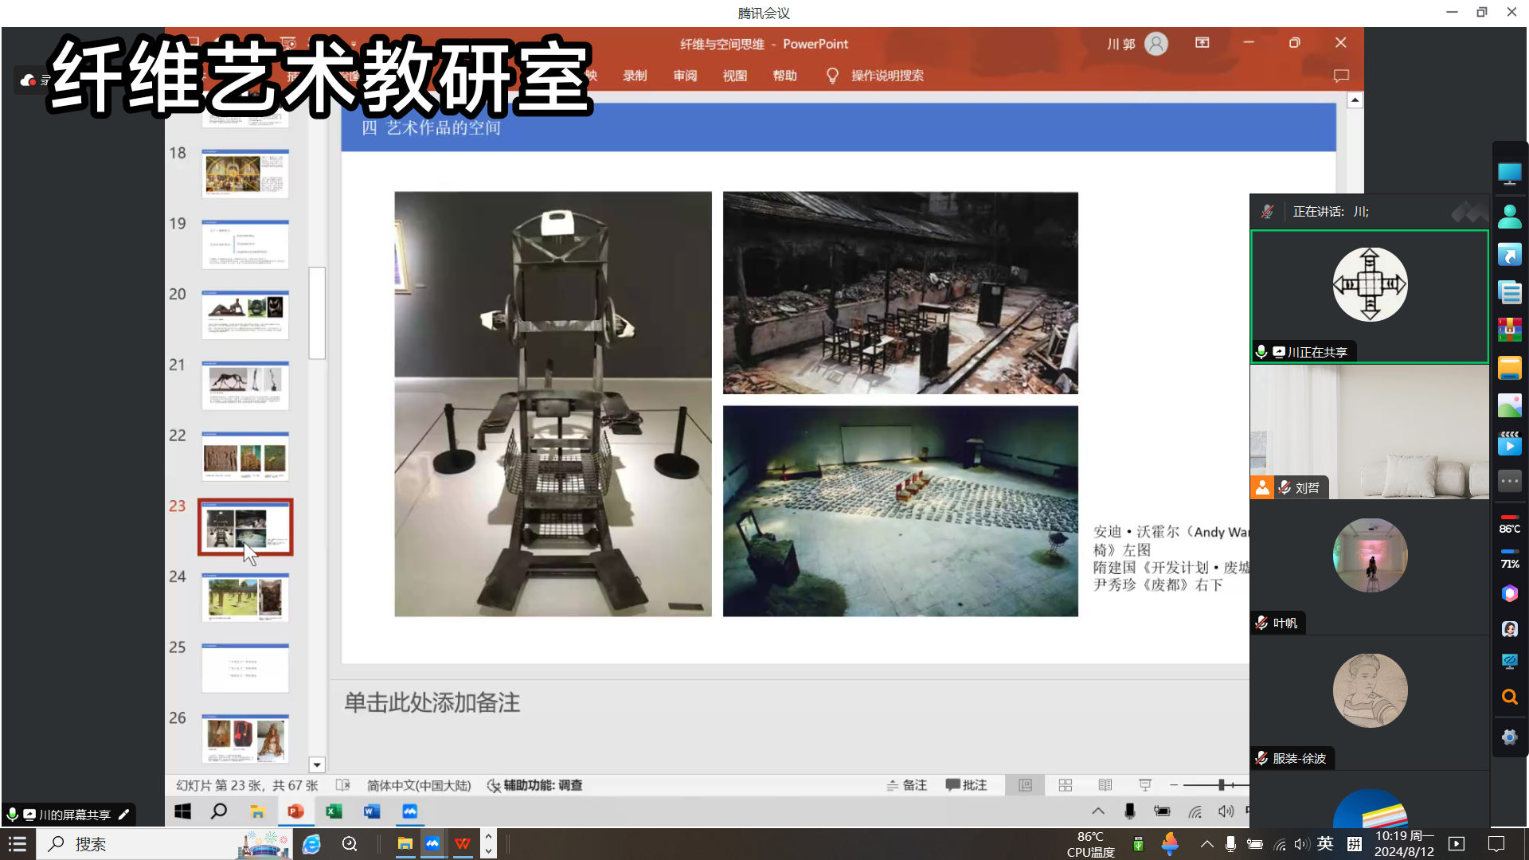
Task: Select 刘哲 participant video tile
Action: 1369,432
